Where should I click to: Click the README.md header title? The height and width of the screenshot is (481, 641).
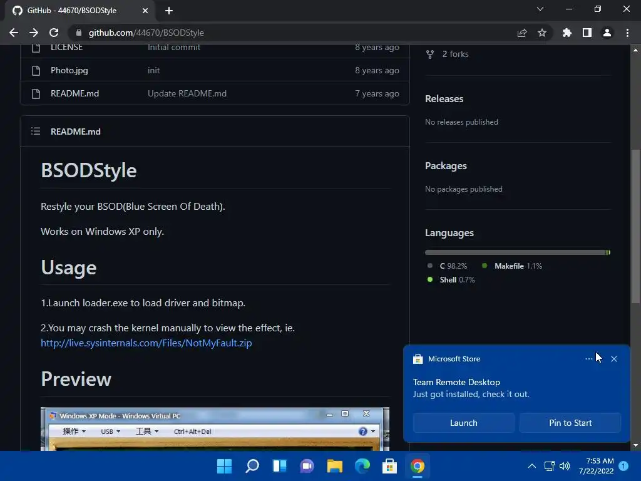(x=76, y=132)
